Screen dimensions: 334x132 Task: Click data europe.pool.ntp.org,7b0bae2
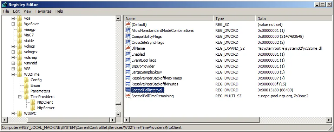283,96
